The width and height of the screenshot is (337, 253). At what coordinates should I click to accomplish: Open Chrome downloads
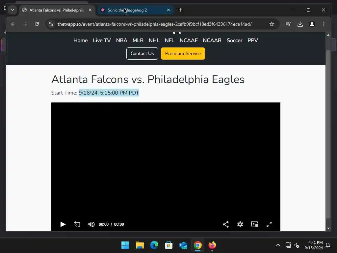pyautogui.click(x=300, y=24)
